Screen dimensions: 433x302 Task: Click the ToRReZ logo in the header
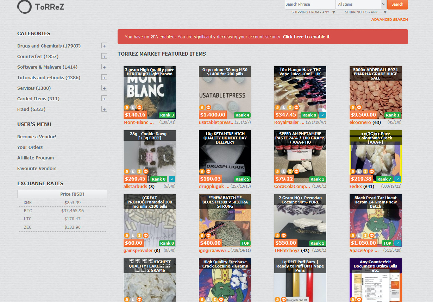coord(41,7)
